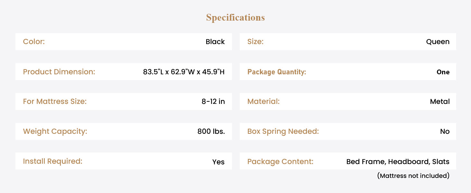Image resolution: width=471 pixels, height=193 pixels.
Task: Select the Size label
Action: tap(255, 41)
